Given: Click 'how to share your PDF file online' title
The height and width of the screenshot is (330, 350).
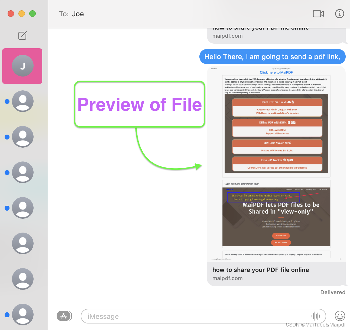Looking at the screenshot, I should click(261, 270).
